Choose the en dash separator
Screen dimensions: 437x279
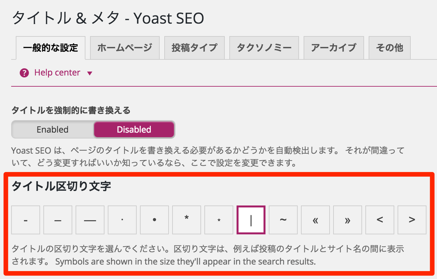(x=58, y=220)
